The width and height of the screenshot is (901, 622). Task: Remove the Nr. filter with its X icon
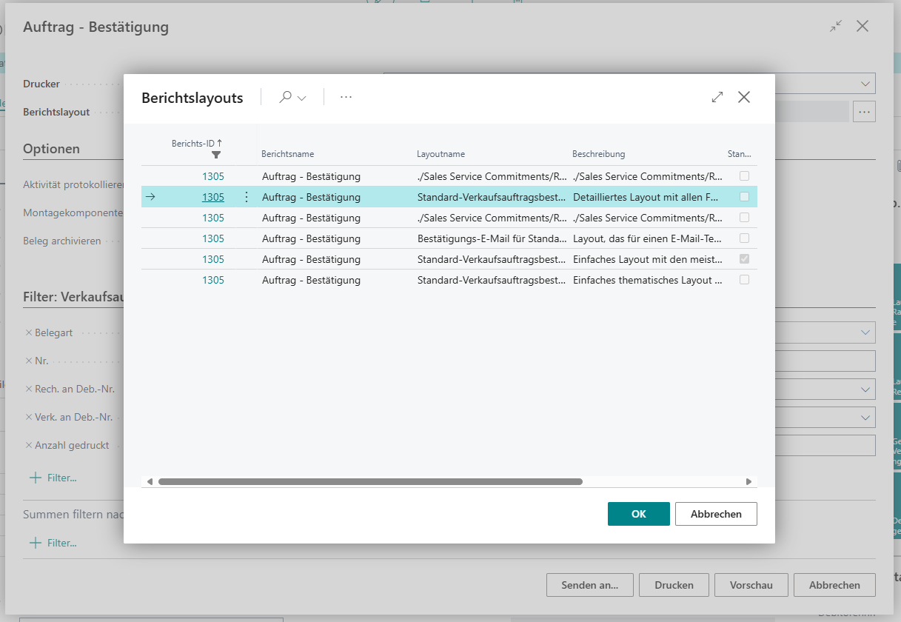click(29, 361)
